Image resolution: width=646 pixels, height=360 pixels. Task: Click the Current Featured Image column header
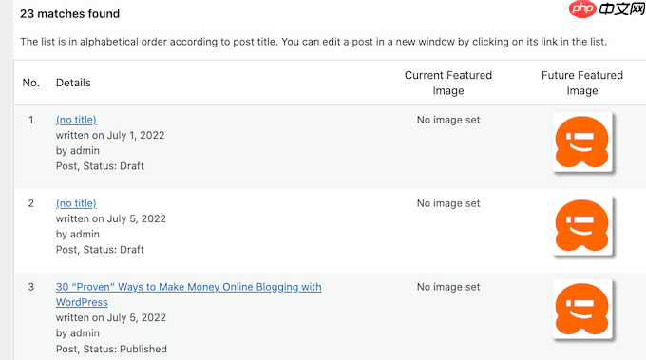tap(448, 83)
